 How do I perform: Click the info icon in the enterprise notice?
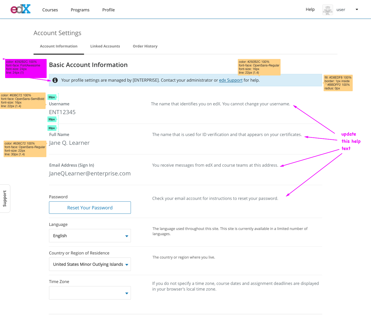(55, 80)
